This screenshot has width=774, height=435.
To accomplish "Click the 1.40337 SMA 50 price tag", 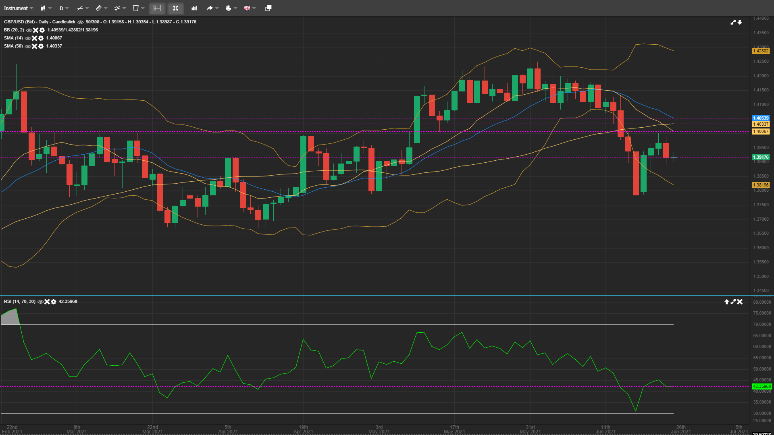I will [x=761, y=124].
